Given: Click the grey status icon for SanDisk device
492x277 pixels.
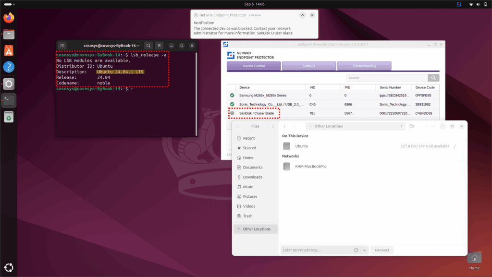Looking at the screenshot, I should tap(232, 113).
